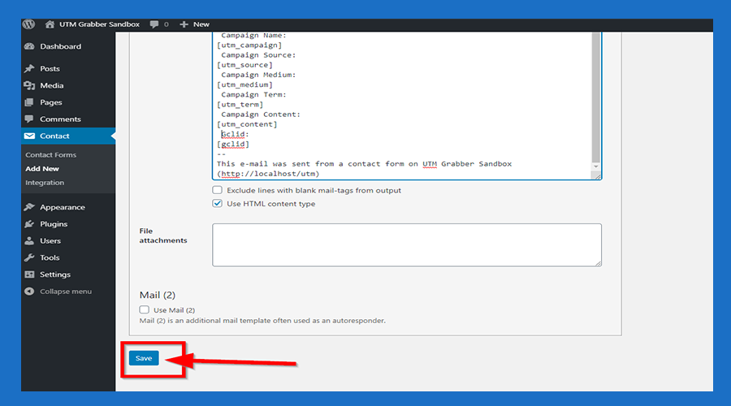Click the Media icon in sidebar
The image size is (731, 406).
click(30, 86)
